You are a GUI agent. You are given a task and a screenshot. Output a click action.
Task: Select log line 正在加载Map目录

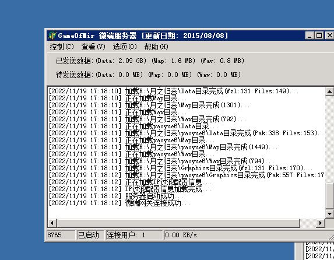(x=118, y=98)
